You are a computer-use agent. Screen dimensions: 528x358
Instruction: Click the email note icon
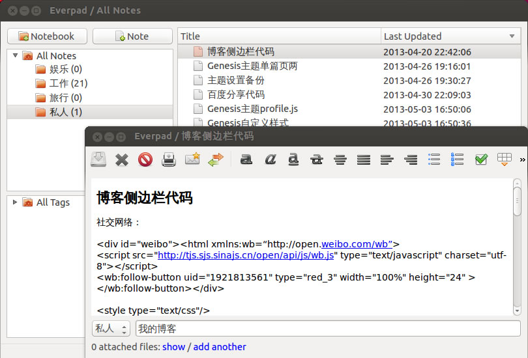click(192, 159)
